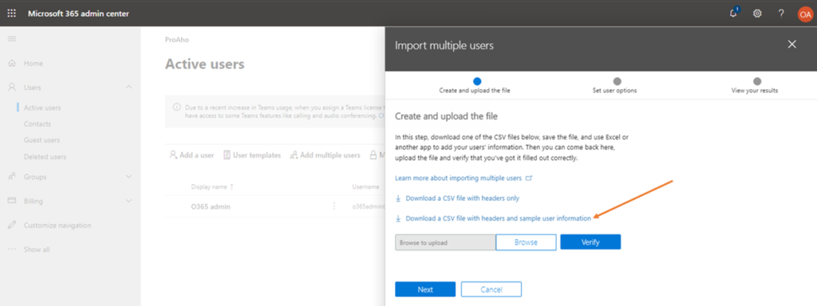Click the Browse button
This screenshot has width=817, height=306.
tap(526, 242)
